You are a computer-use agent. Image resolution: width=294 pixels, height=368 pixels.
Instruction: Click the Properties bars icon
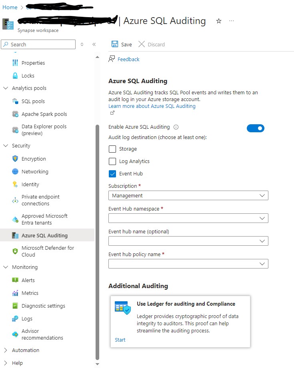[x=15, y=63]
